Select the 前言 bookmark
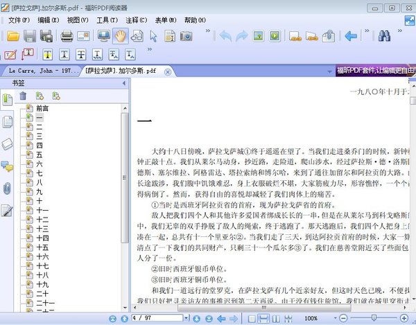 coord(42,108)
